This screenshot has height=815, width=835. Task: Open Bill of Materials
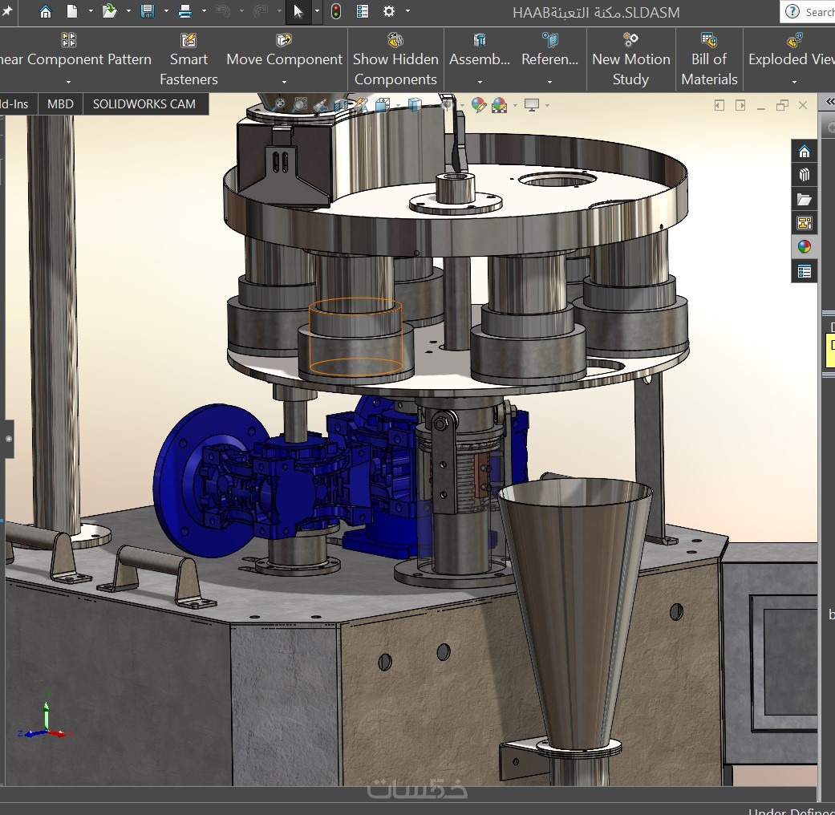pyautogui.click(x=709, y=59)
